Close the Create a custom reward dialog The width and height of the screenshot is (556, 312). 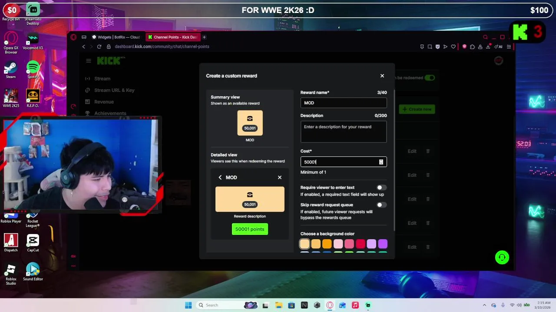click(x=382, y=76)
